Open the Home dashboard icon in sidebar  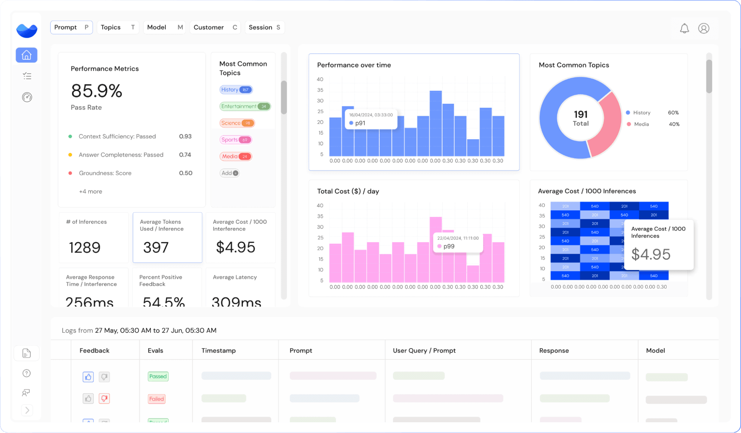[27, 55]
